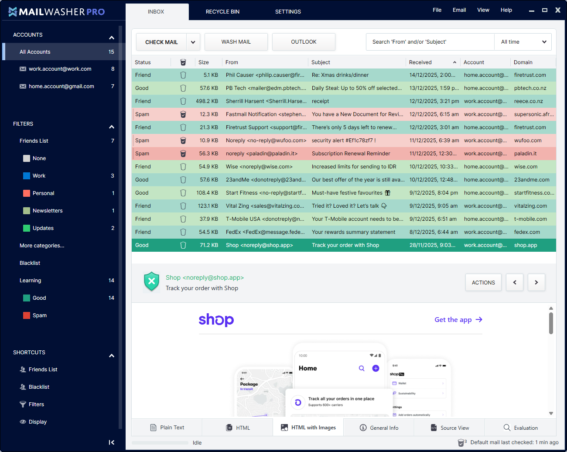Unmark delete bin on paladin.it spam email
Screen dimensions: 567x452
pos(183,154)
